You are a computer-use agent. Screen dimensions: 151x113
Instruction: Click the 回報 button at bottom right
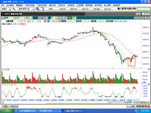[x=131, y=106]
